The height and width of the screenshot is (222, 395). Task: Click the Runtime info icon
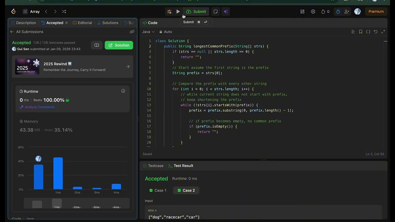coord(123,91)
